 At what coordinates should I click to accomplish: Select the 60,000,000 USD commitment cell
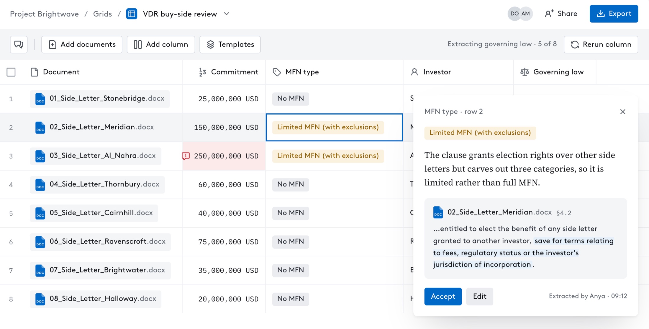point(224,185)
